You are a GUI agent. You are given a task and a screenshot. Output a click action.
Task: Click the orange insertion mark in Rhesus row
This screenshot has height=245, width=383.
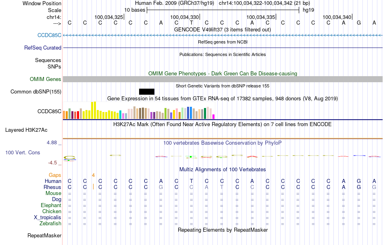coord(93,187)
